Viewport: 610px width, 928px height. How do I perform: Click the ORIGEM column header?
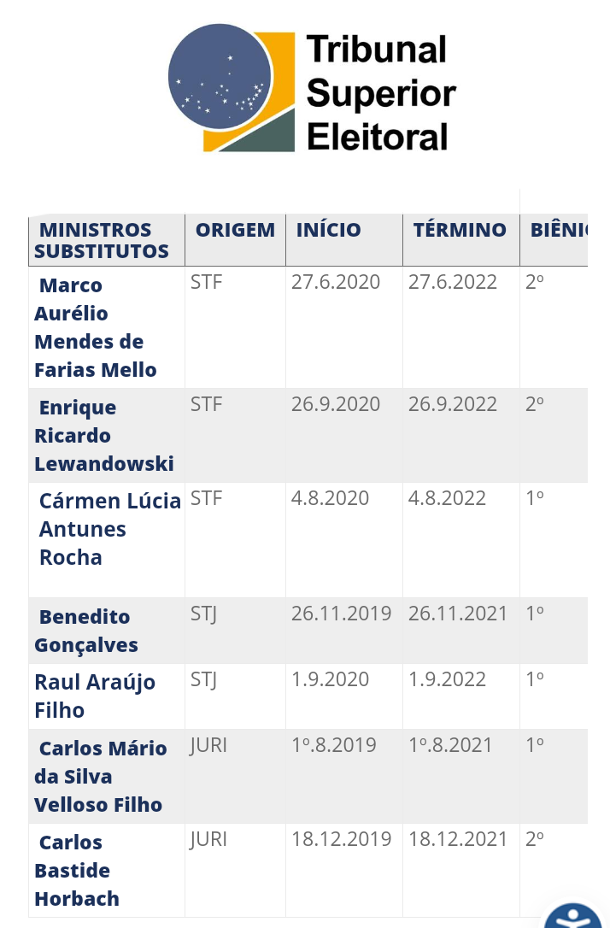(x=236, y=230)
